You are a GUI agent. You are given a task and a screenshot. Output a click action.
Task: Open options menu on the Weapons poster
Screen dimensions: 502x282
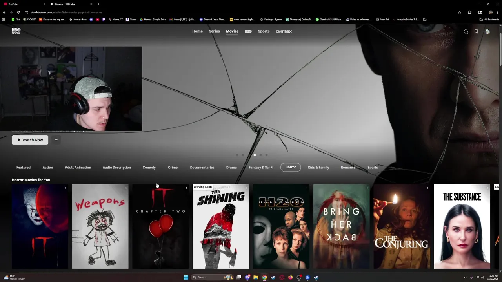coord(126,188)
